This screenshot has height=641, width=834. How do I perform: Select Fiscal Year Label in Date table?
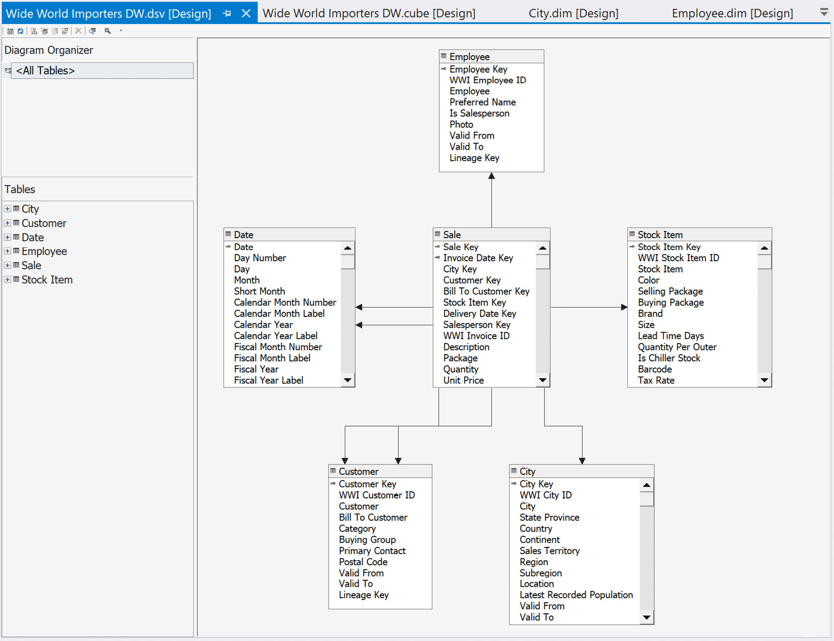(x=269, y=380)
